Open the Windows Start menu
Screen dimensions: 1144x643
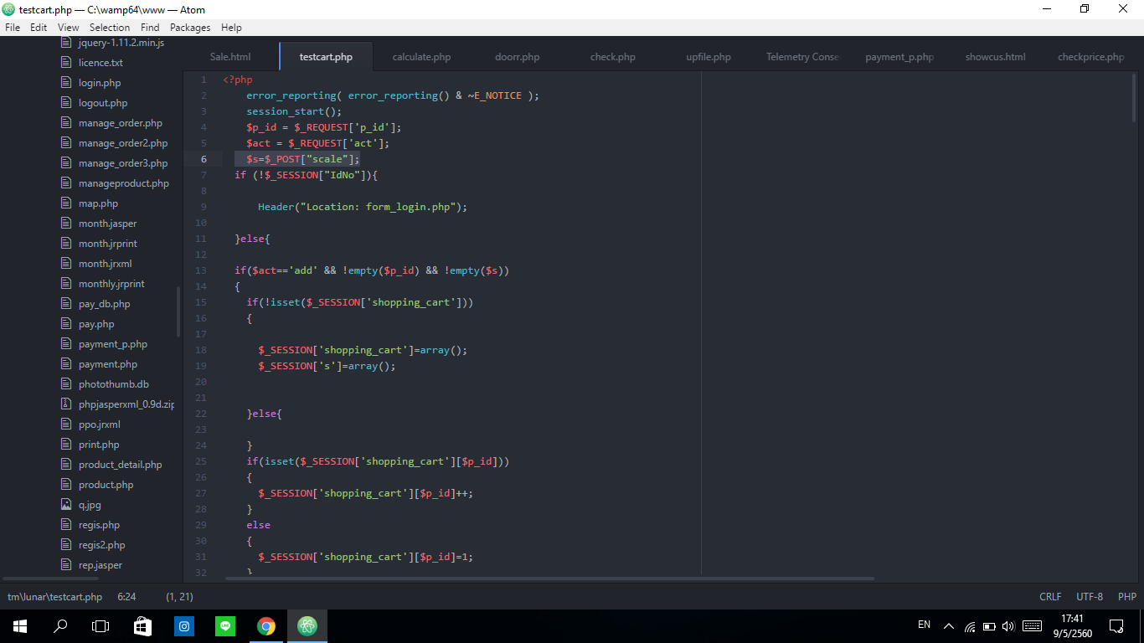point(19,625)
